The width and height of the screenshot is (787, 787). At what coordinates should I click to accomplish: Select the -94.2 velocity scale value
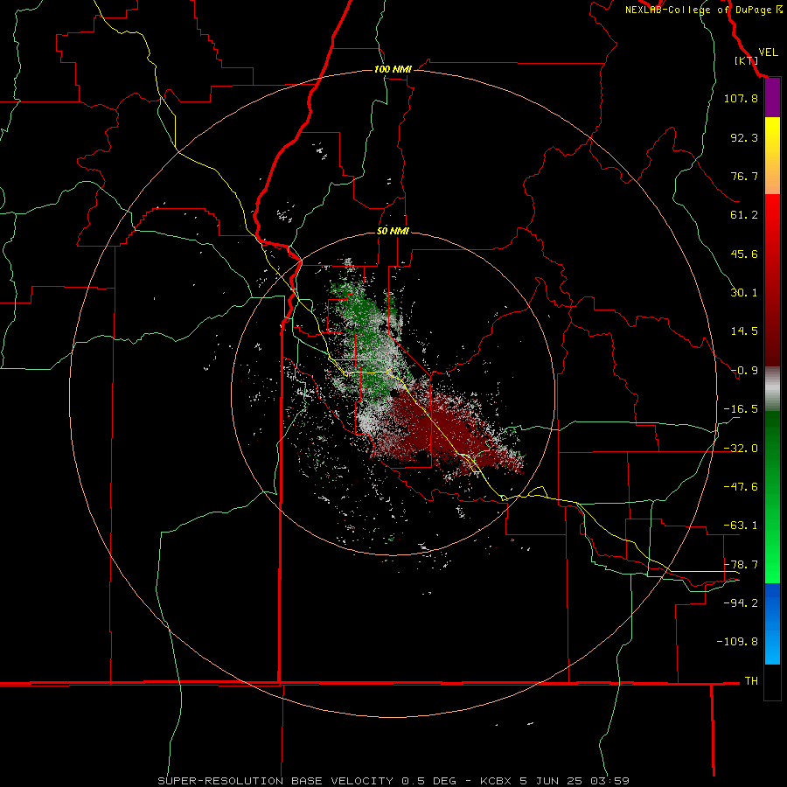(741, 603)
